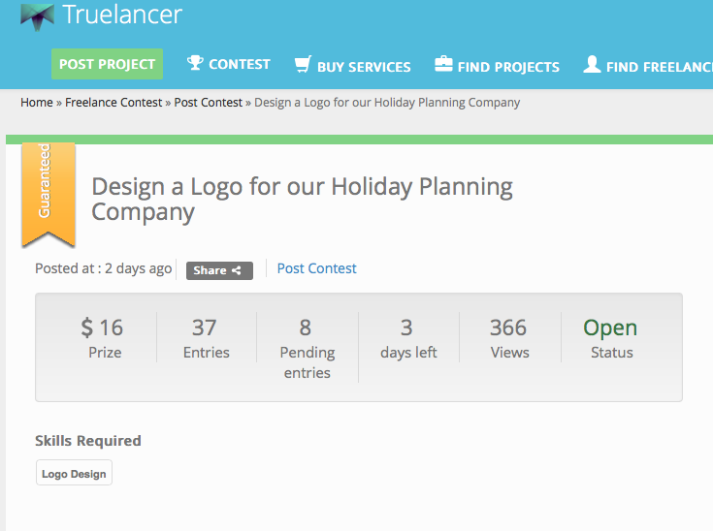Click the Find Freelancers person icon
This screenshot has height=531, width=713.
592,65
